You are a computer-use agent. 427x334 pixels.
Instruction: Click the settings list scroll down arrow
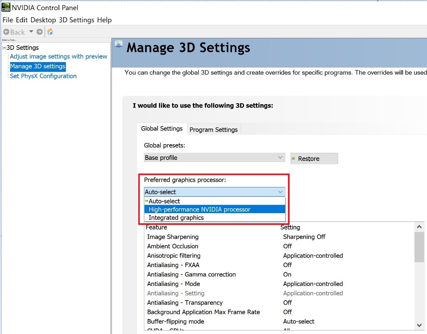419,325
